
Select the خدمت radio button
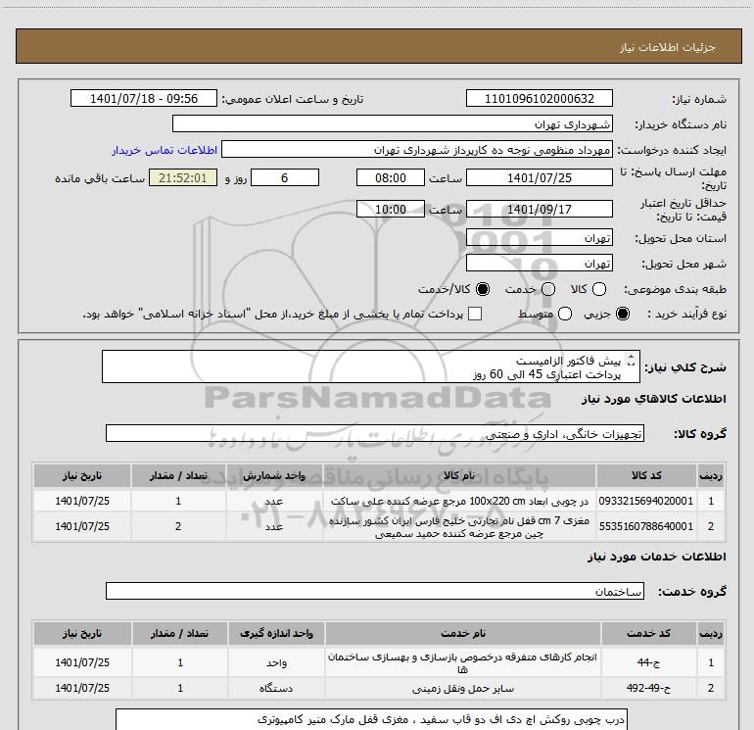548,289
